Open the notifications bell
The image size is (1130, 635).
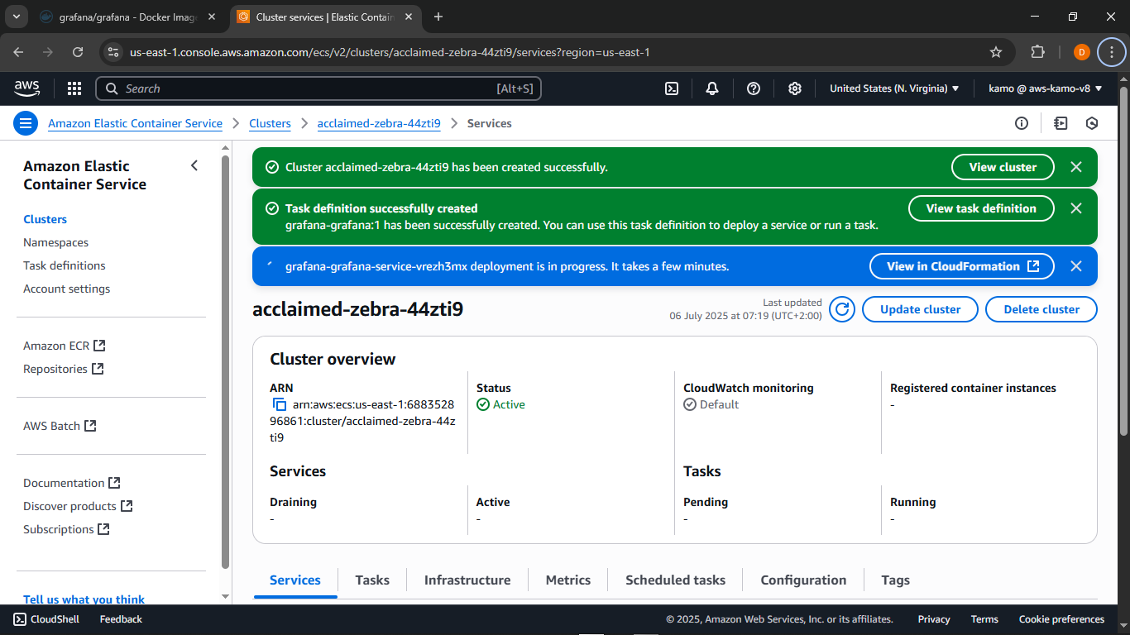(712, 88)
